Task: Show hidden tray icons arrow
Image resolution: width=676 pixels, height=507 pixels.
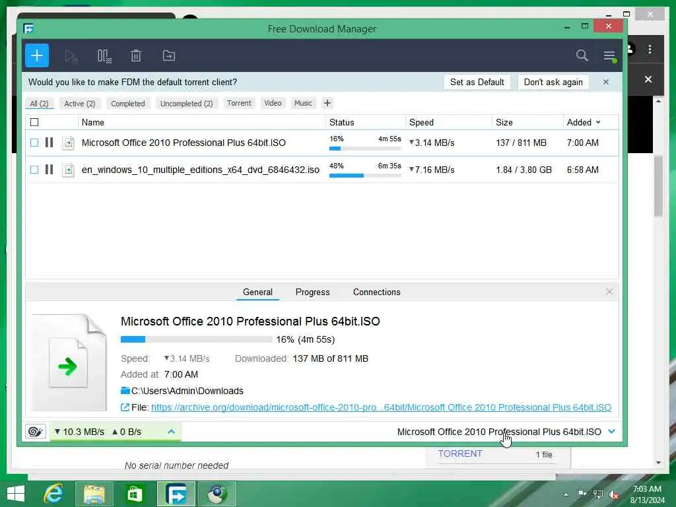Action: (566, 494)
